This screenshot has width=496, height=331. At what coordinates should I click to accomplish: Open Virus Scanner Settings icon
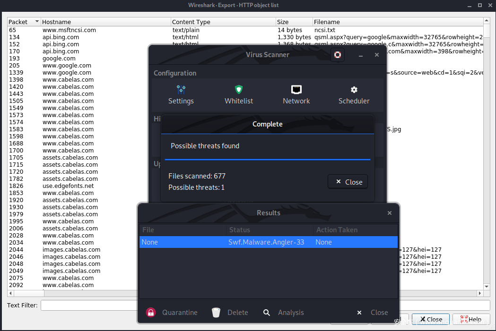pyautogui.click(x=181, y=90)
